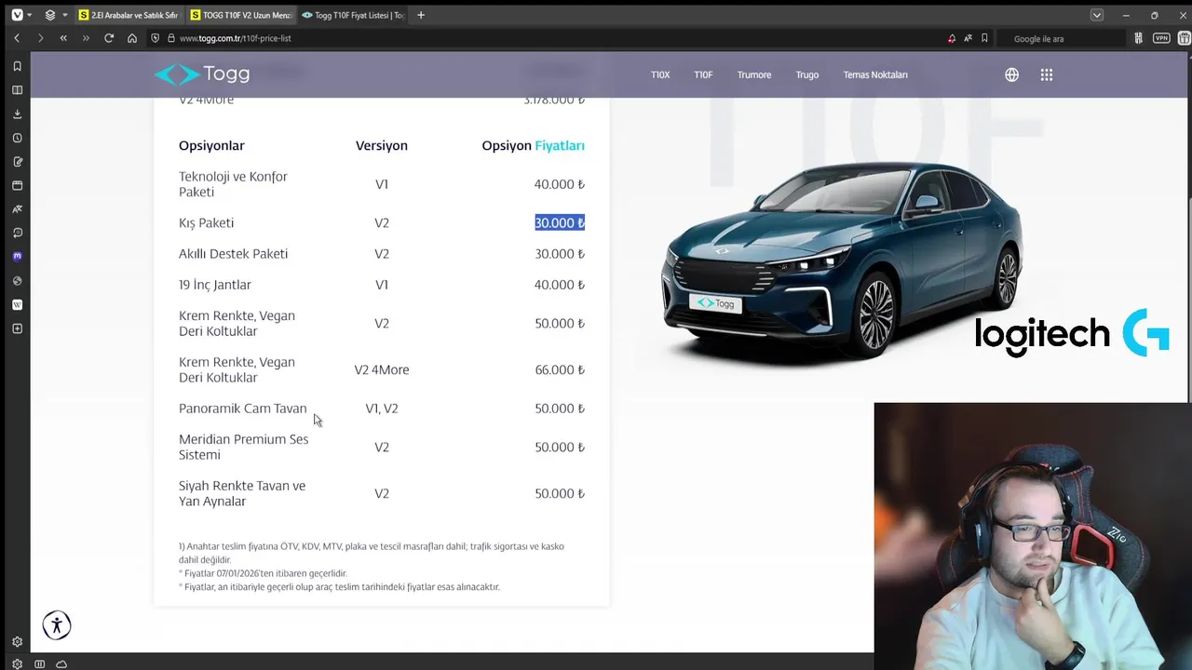The width and height of the screenshot is (1192, 670).
Task: Click the Kış Paketi row label
Action: point(206,222)
